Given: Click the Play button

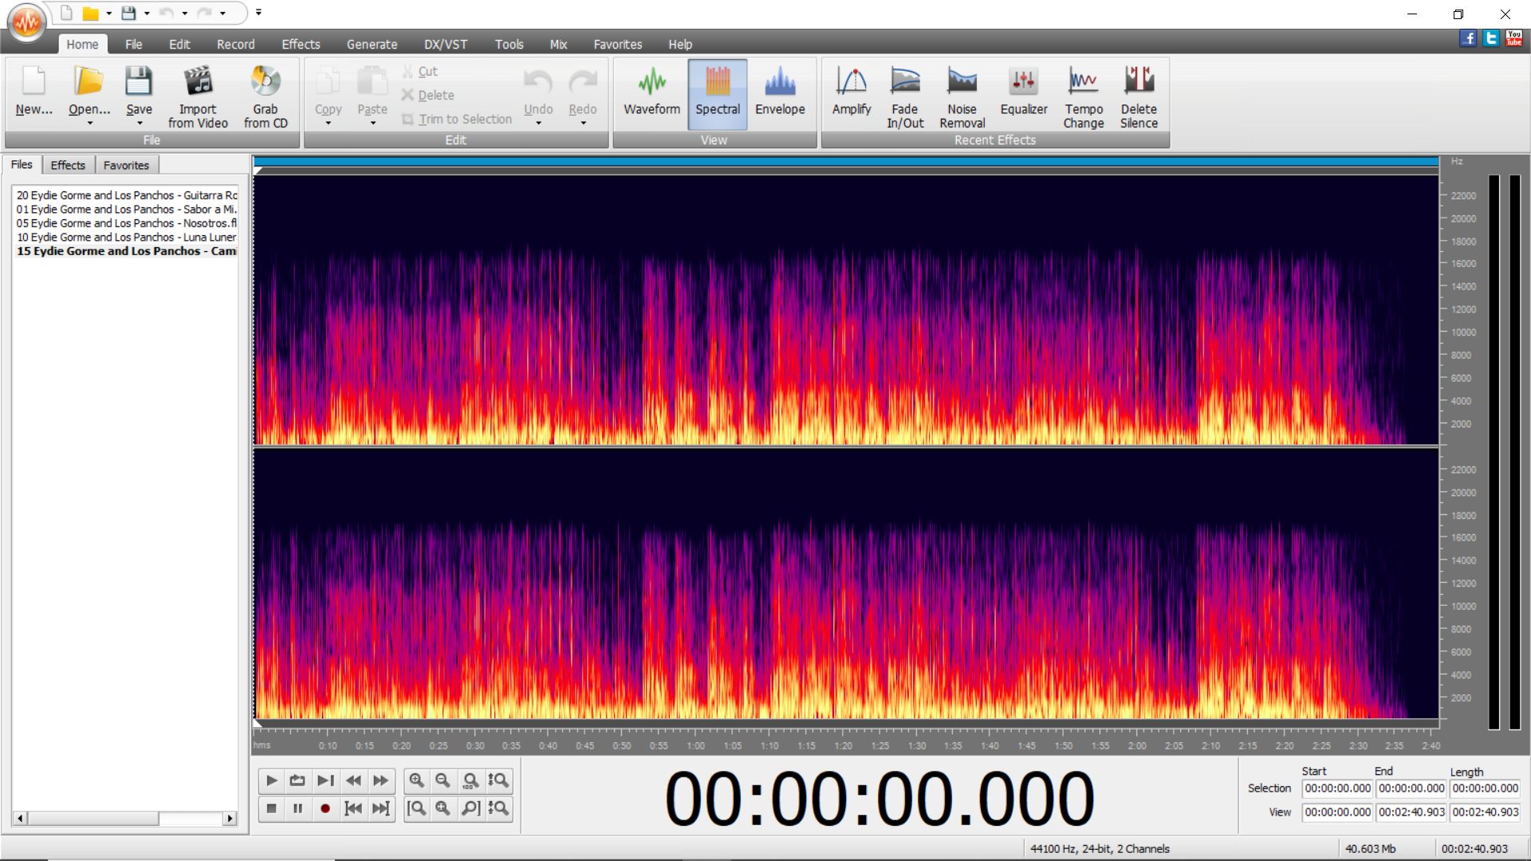Looking at the screenshot, I should pos(271,780).
